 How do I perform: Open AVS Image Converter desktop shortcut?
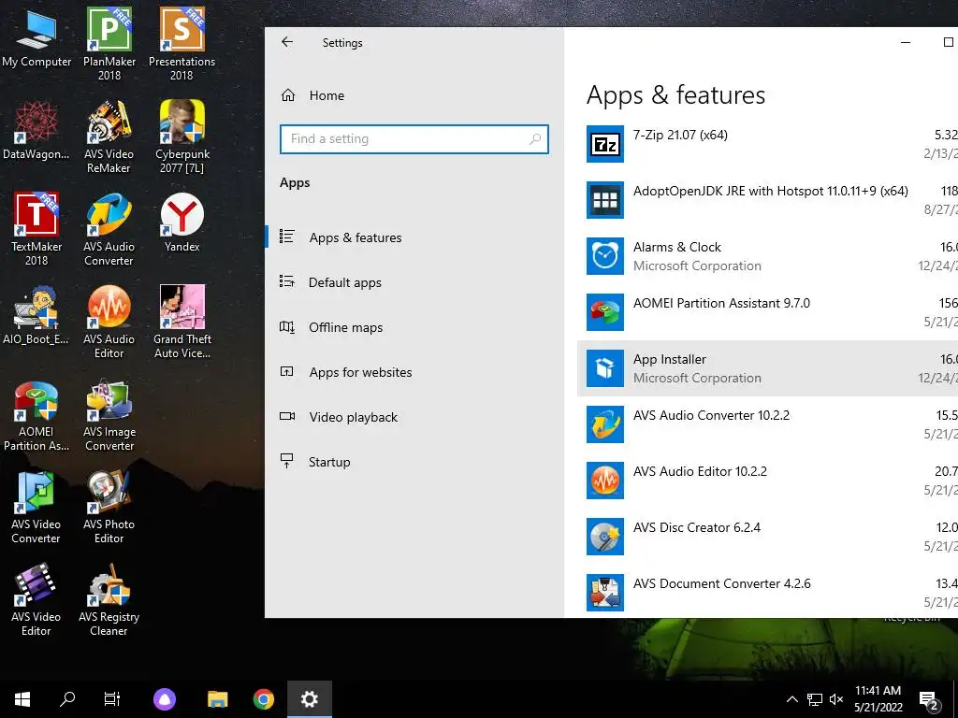click(109, 416)
